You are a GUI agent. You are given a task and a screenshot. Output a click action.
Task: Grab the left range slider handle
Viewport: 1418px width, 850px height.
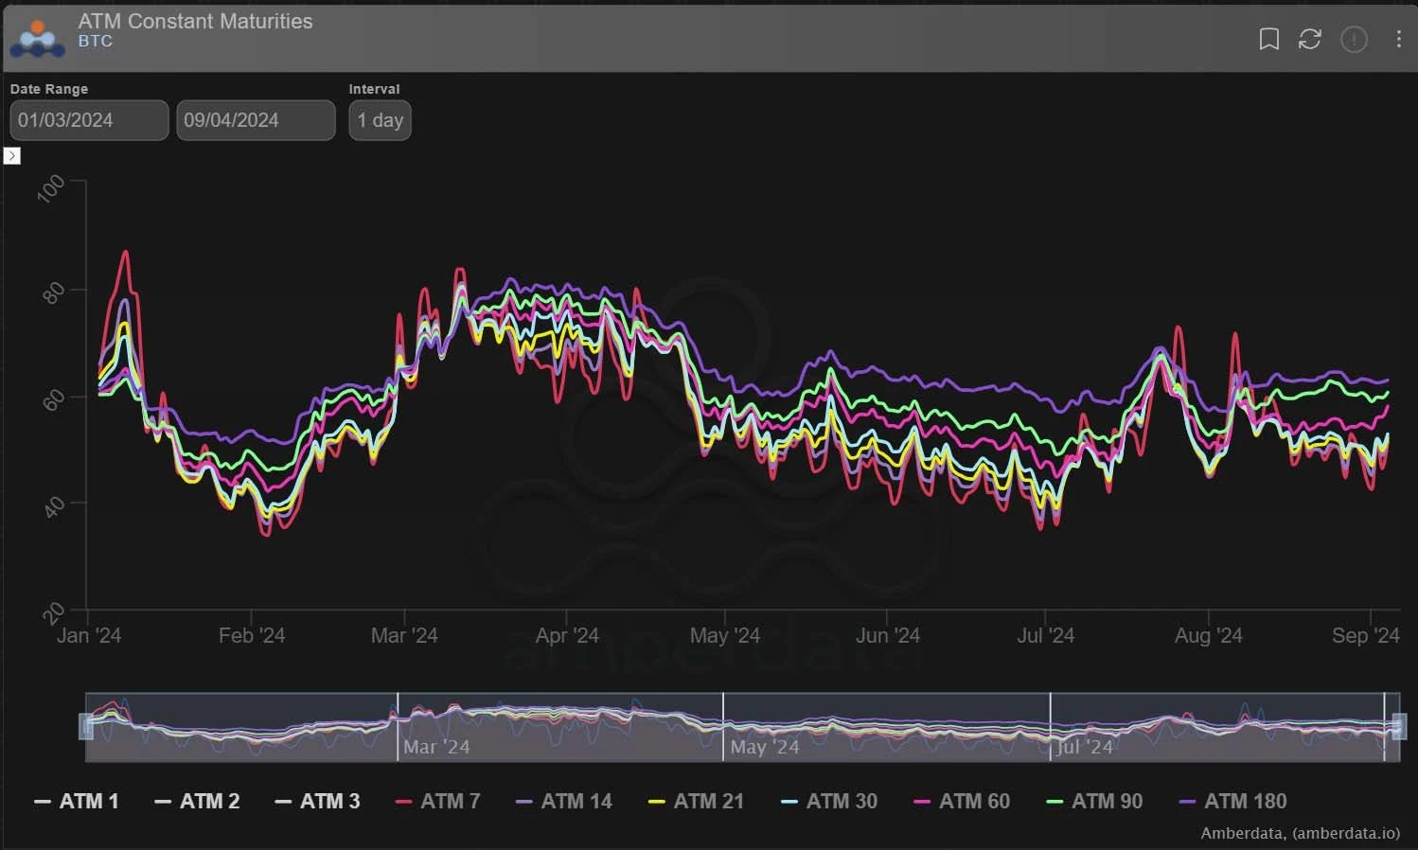pyautogui.click(x=86, y=726)
